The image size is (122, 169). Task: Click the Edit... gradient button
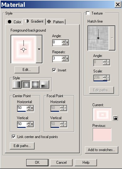point(27,70)
